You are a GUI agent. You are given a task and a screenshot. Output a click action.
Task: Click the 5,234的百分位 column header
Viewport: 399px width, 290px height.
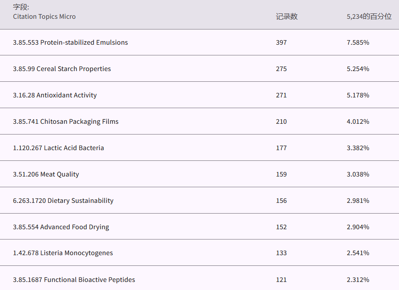tap(369, 17)
